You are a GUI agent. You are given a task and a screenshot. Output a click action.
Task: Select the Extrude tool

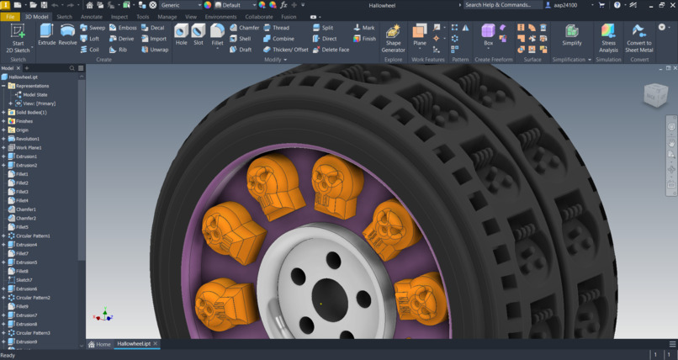47,34
